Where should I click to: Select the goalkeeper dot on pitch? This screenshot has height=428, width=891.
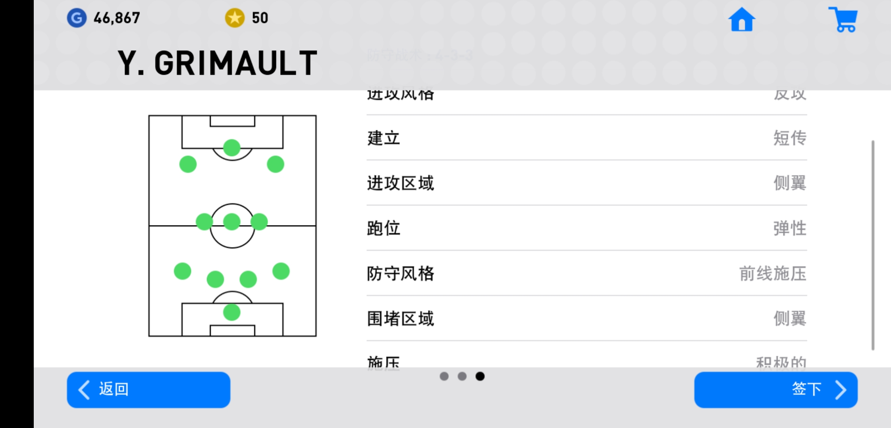tap(232, 312)
